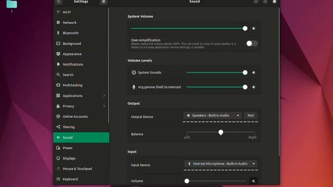Click the Privacy hand icon
This screenshot has height=187, width=333.
point(58,106)
